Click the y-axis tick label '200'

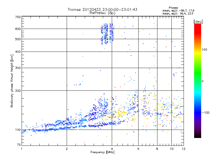click(18, 91)
